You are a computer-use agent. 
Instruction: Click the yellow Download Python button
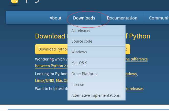tap(51, 49)
